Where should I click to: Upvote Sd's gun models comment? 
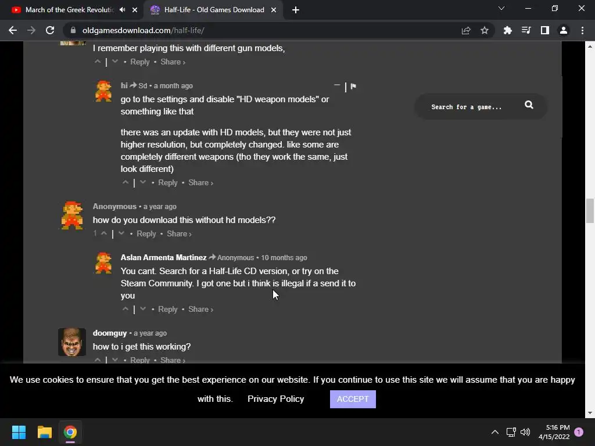click(98, 62)
